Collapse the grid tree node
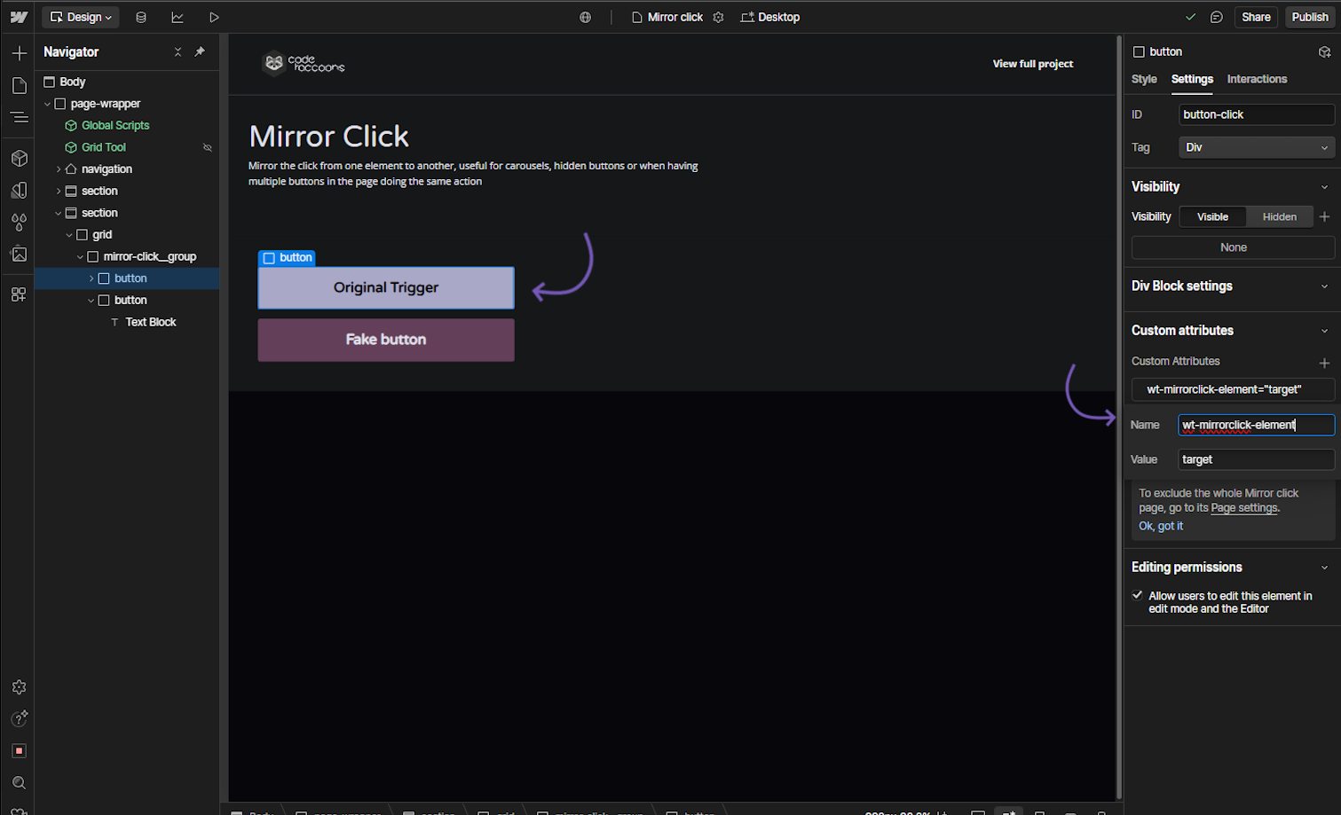This screenshot has height=815, width=1341. pos(69,235)
